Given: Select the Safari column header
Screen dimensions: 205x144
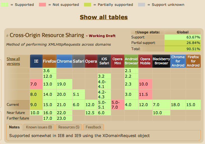Looking at the screenshot, I should (x=78, y=61).
